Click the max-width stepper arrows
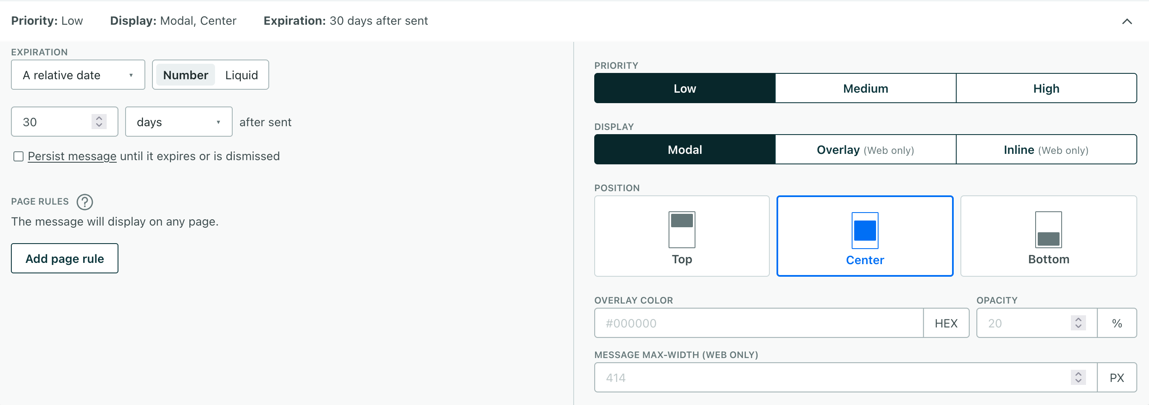Screen dimensions: 1149x405 click(x=1078, y=377)
